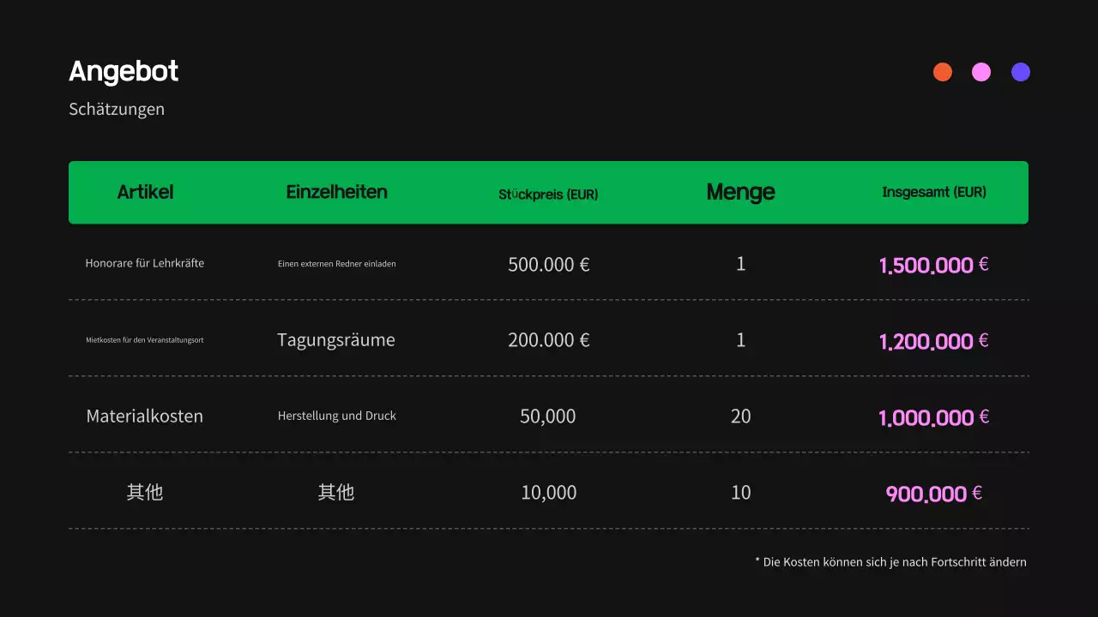1098x617 pixels.
Task: Click the Menge column header
Action: click(x=740, y=192)
